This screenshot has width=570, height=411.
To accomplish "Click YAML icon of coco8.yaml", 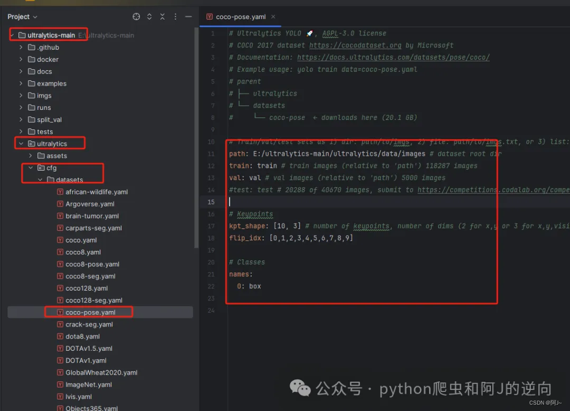I will [x=60, y=252].
